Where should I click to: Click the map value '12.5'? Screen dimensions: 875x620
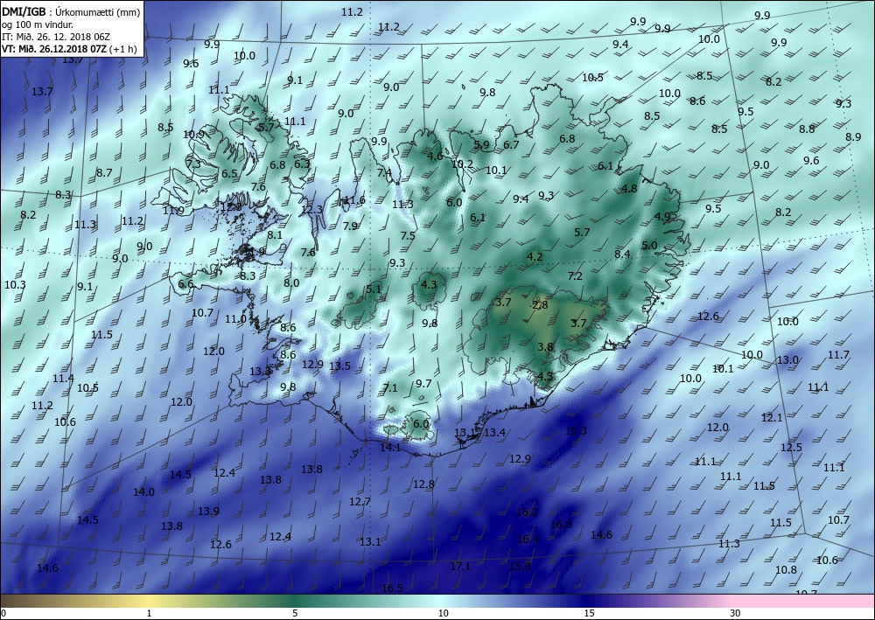pyautogui.click(x=791, y=447)
